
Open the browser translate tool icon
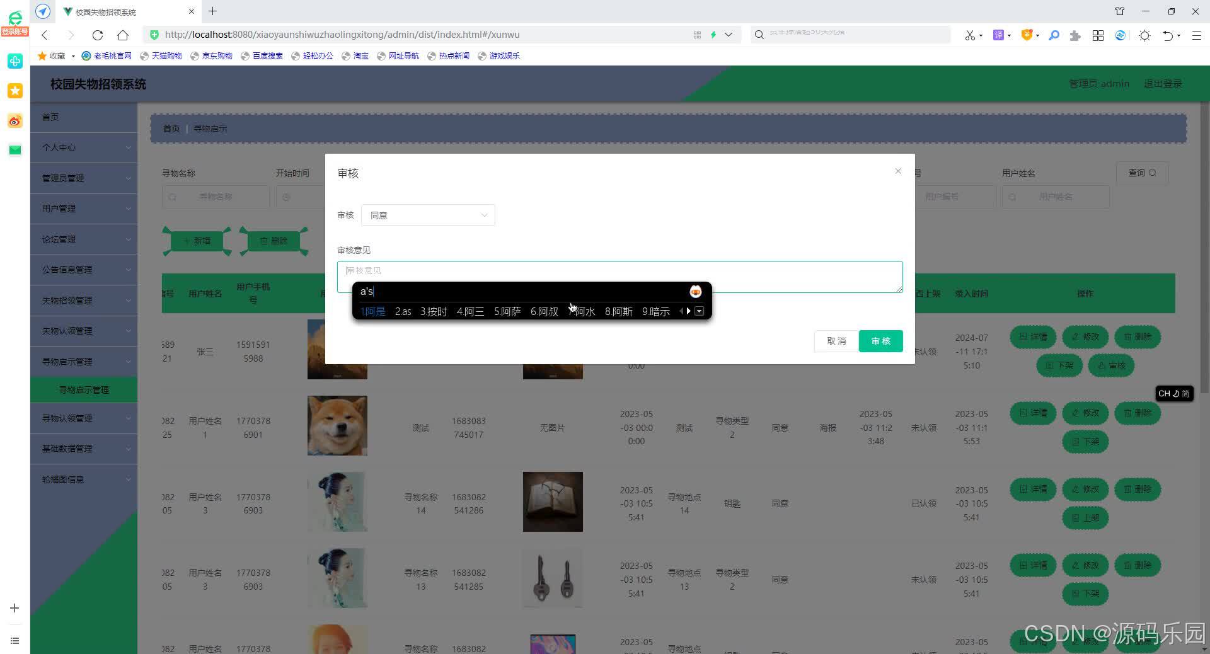click(1000, 35)
